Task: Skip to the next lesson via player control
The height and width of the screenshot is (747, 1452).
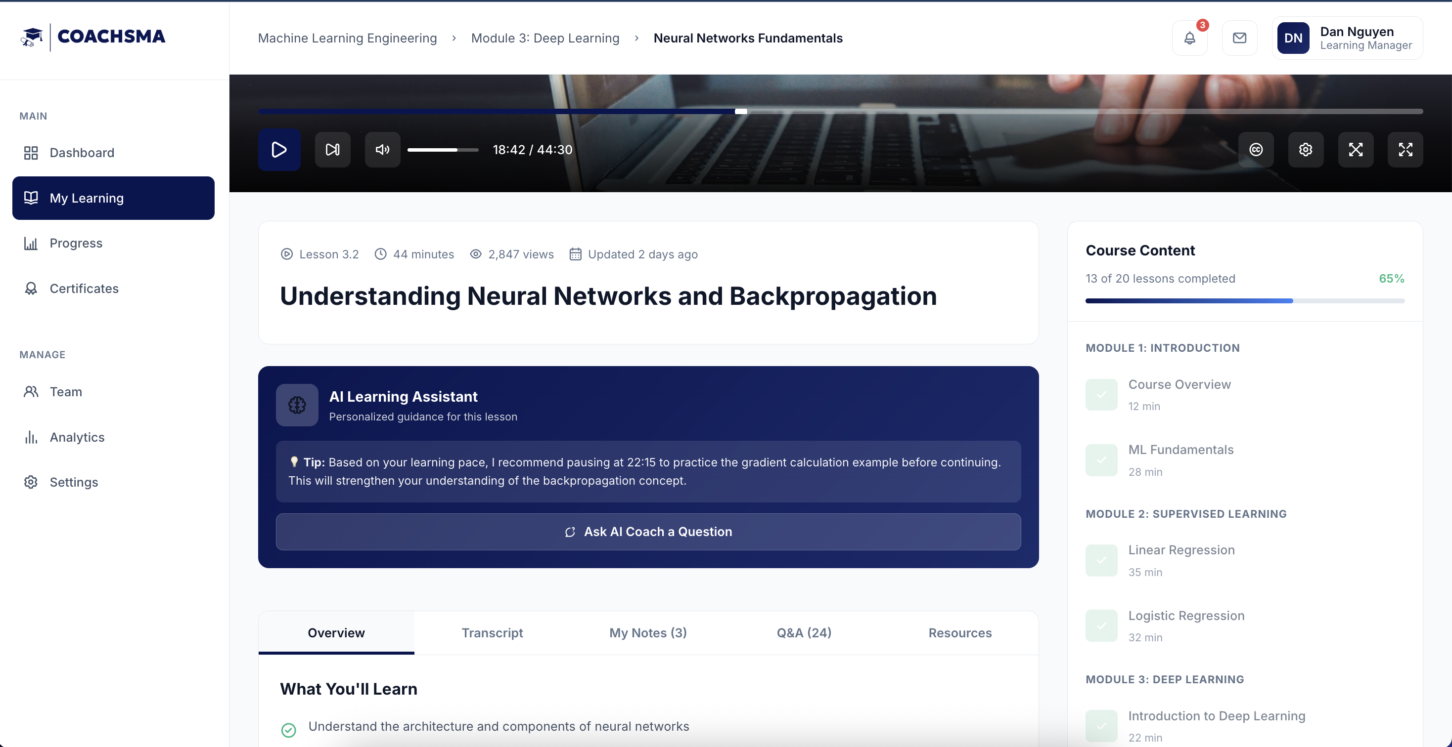Action: 332,150
